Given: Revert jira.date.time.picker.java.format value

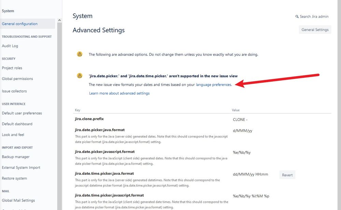Looking at the screenshot, I should (287, 175).
